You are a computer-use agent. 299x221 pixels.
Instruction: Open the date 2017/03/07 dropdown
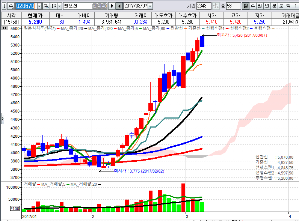point(150,6)
